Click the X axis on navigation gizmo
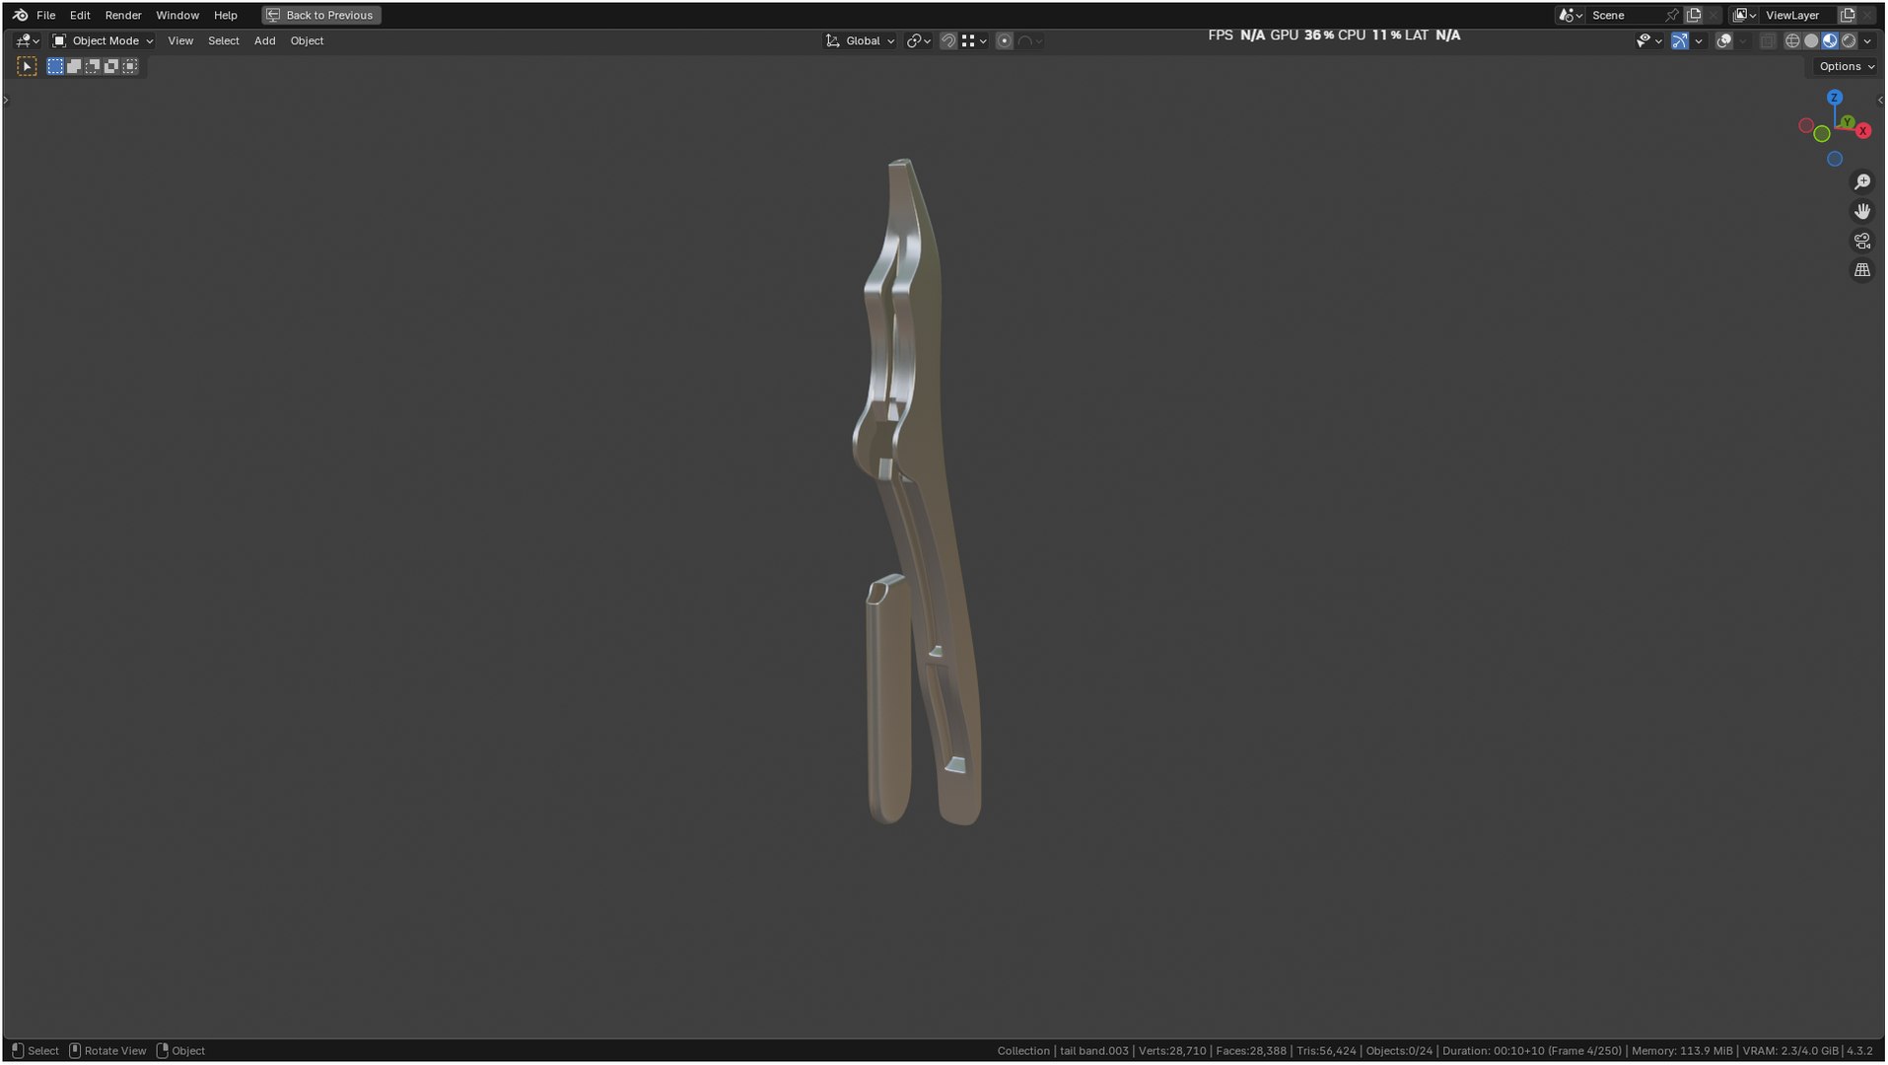Image resolution: width=1888 pixels, height=1065 pixels. (x=1862, y=130)
